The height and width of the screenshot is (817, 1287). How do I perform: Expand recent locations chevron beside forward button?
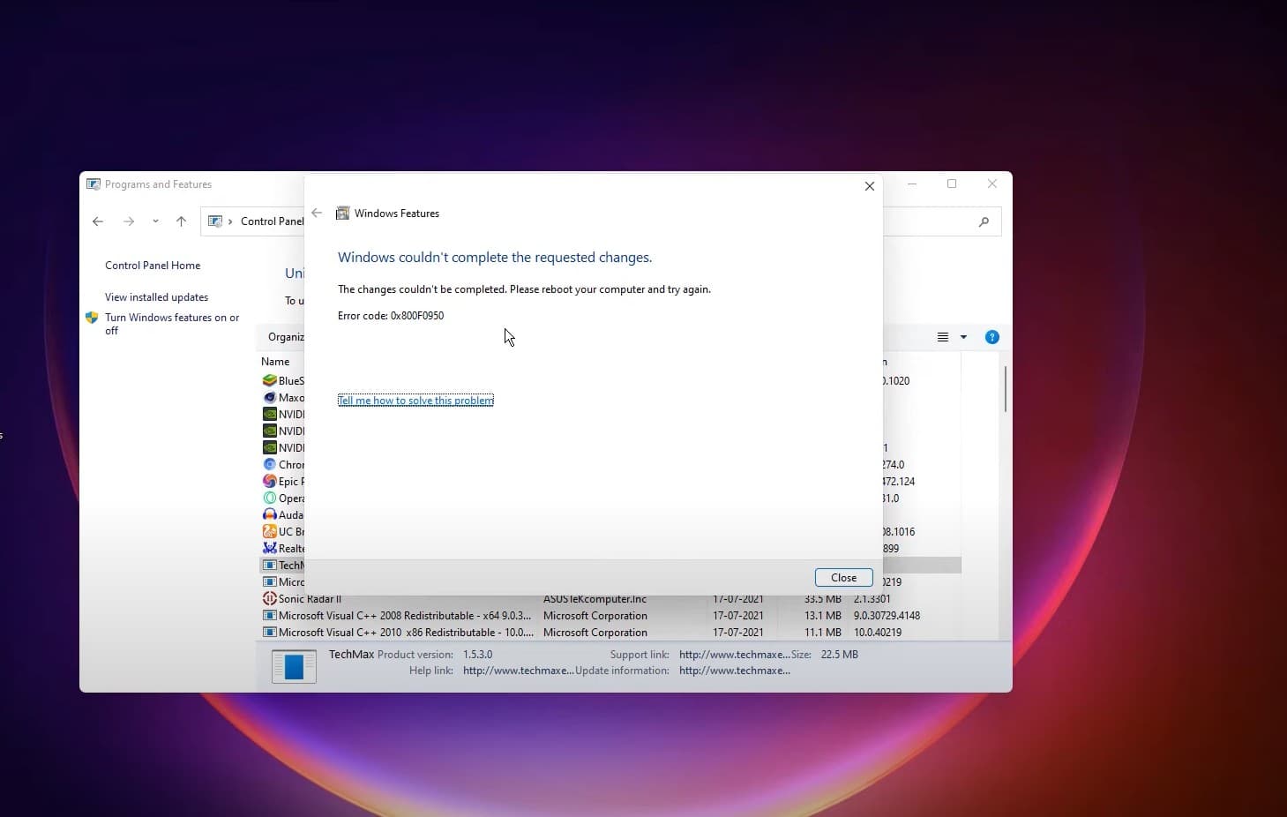(155, 221)
